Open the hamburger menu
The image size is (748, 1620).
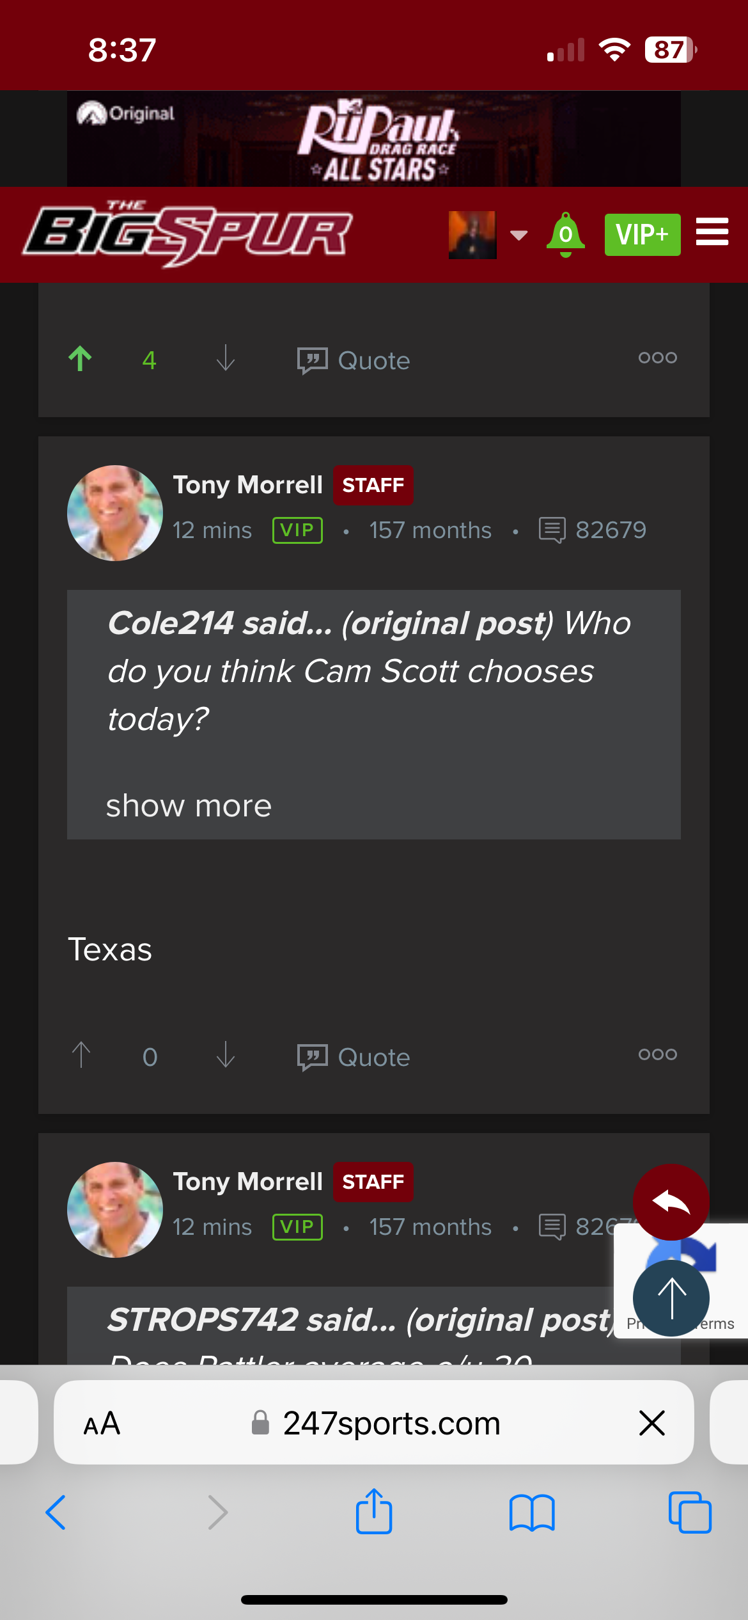point(712,232)
